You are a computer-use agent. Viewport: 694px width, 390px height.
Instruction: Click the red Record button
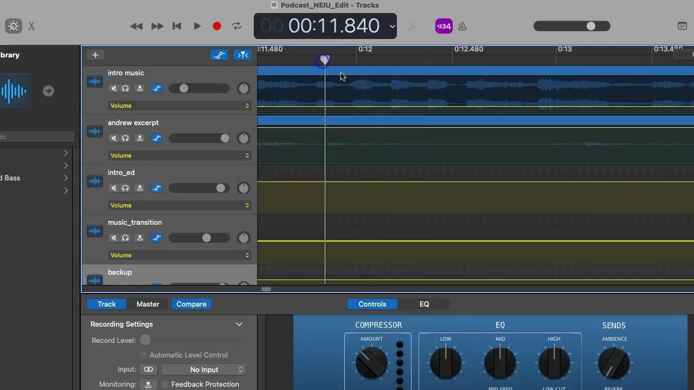point(217,26)
